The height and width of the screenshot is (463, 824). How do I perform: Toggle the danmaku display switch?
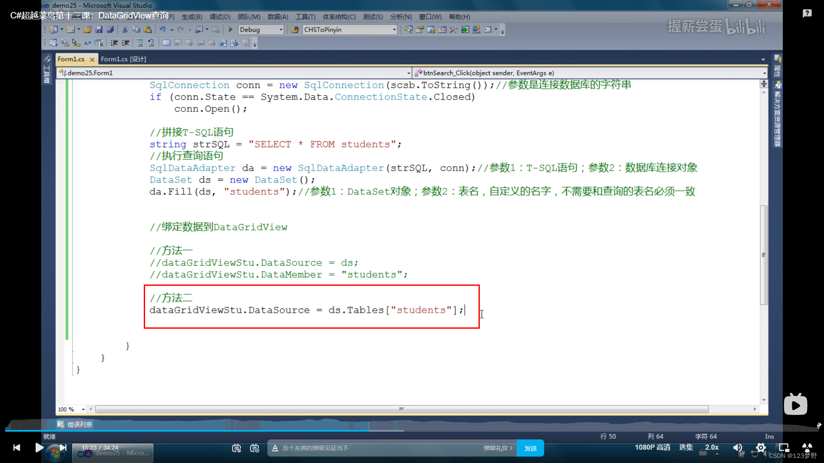(236, 448)
